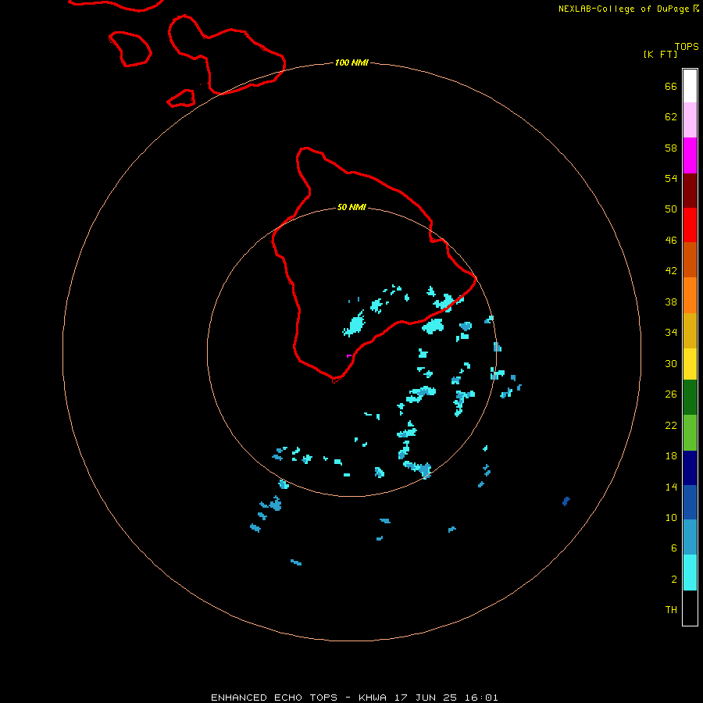
Task: Click the magenta legend swatch
Action: [x=690, y=155]
